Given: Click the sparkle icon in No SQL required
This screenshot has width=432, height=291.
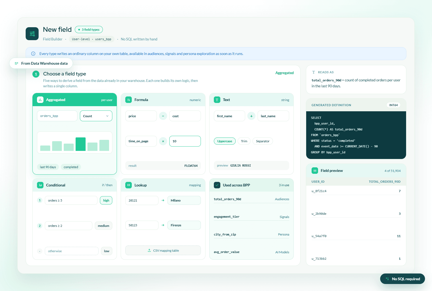Looking at the screenshot, I should coord(387,279).
